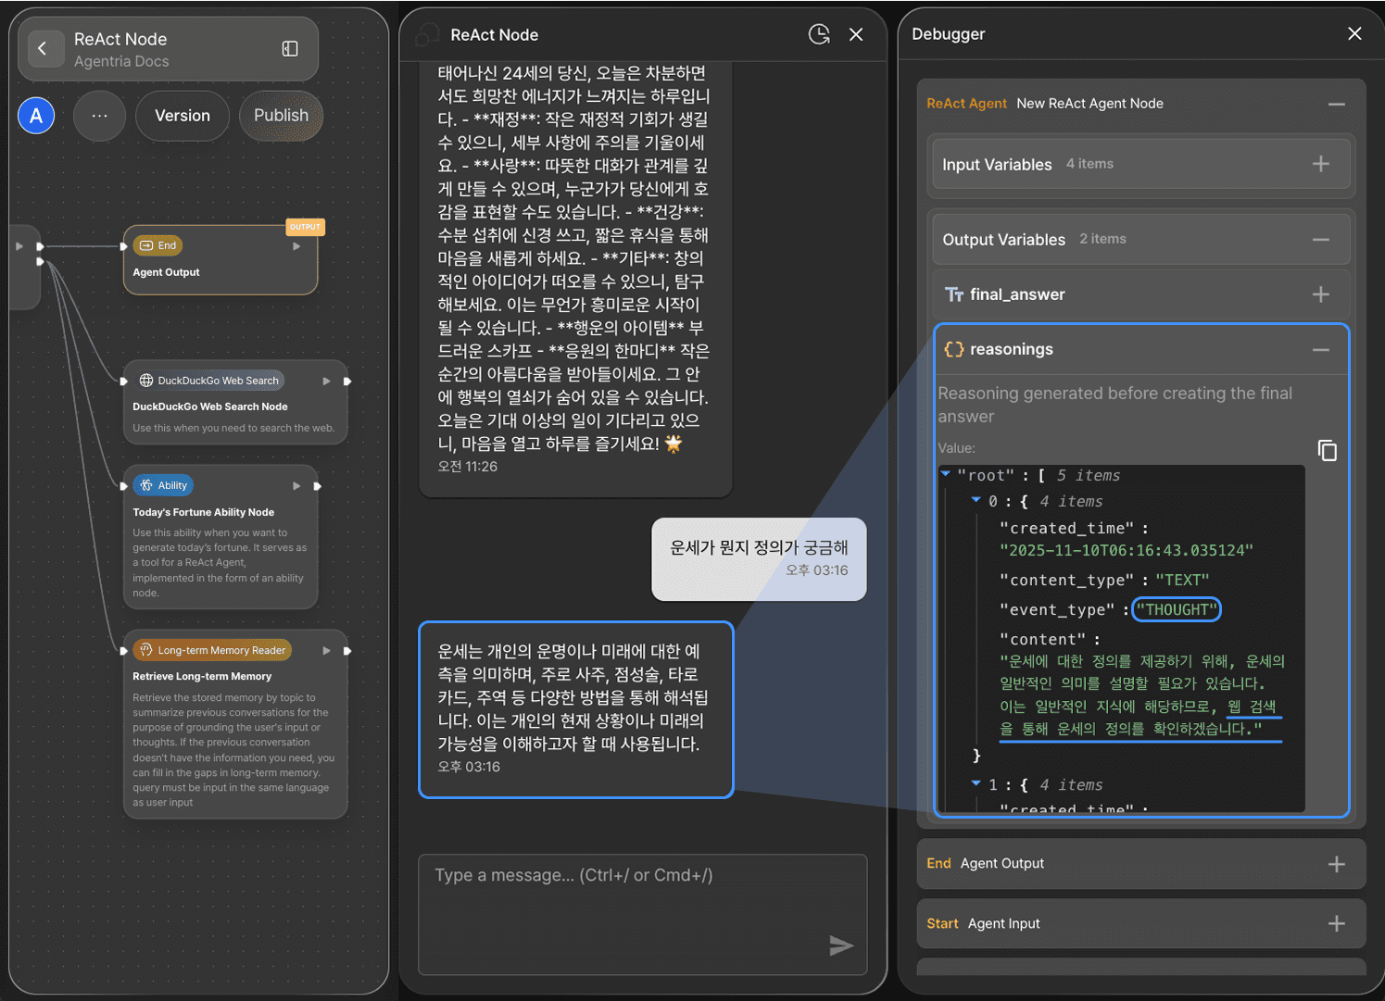The width and height of the screenshot is (1385, 1001).
Task: Open the user avatar A menu
Action: pyautogui.click(x=36, y=116)
